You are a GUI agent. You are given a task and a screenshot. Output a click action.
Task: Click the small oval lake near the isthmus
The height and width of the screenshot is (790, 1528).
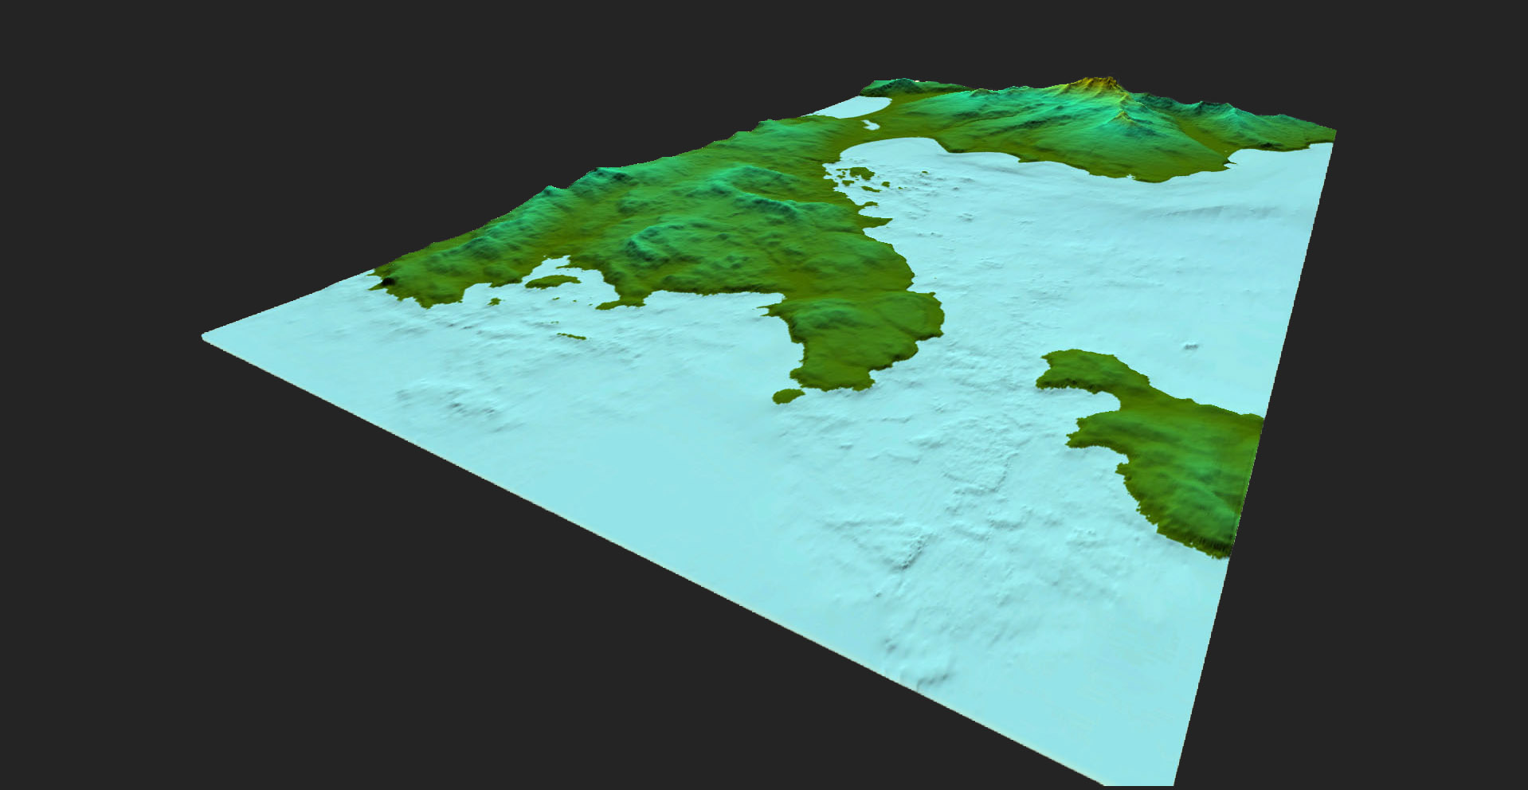pos(871,124)
